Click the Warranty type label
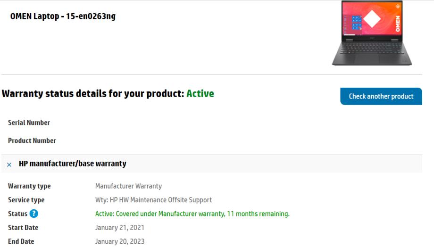The image size is (434, 247). coord(29,186)
